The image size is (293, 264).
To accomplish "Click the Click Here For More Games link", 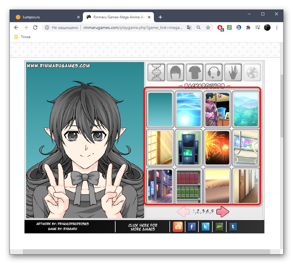I will (x=143, y=227).
